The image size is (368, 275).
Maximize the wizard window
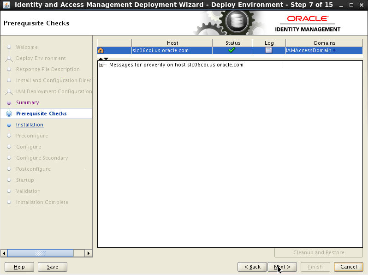point(351,5)
